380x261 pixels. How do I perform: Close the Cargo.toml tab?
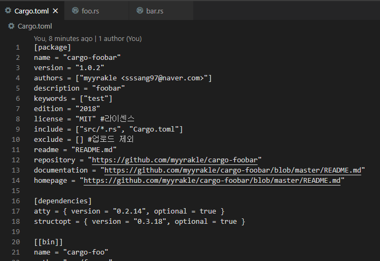click(55, 11)
